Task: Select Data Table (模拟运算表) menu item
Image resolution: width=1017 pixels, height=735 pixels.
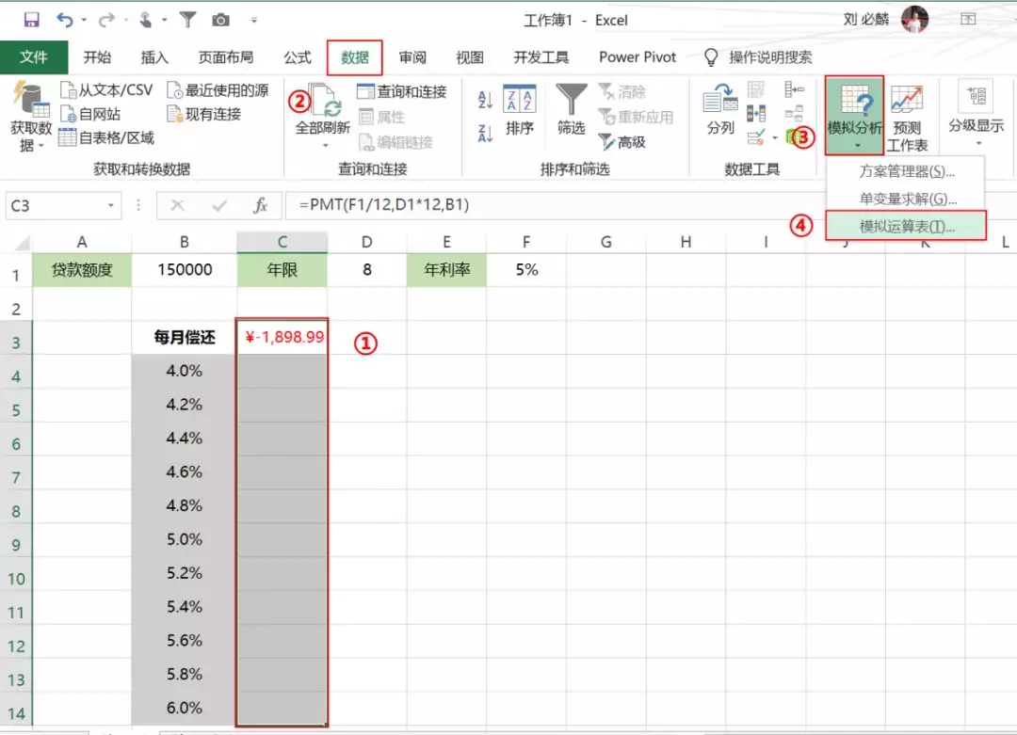Action: click(x=906, y=226)
